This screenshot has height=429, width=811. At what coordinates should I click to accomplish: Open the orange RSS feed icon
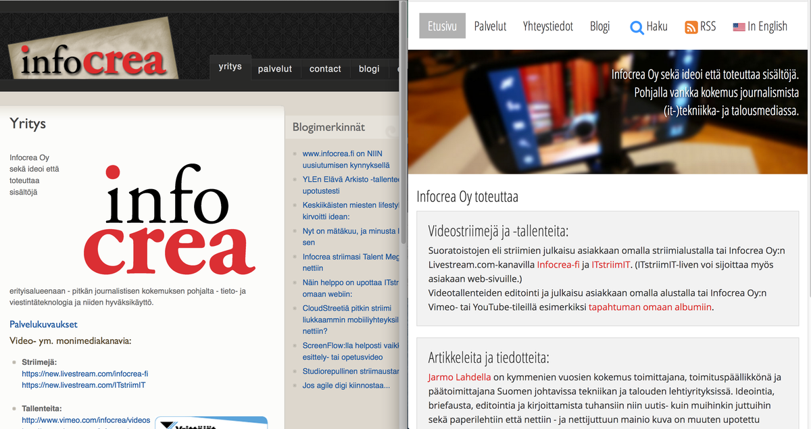tap(691, 27)
